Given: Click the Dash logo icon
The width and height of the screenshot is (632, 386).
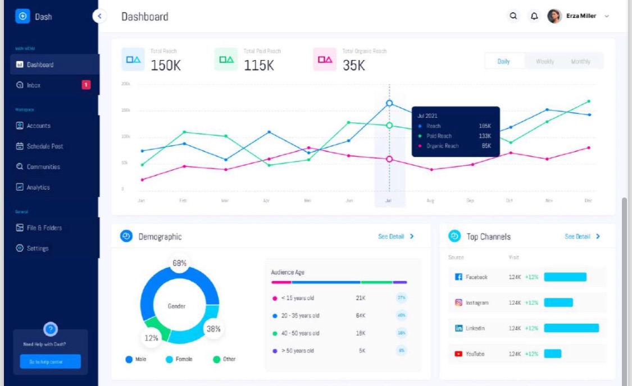Looking at the screenshot, I should pyautogui.click(x=22, y=17).
